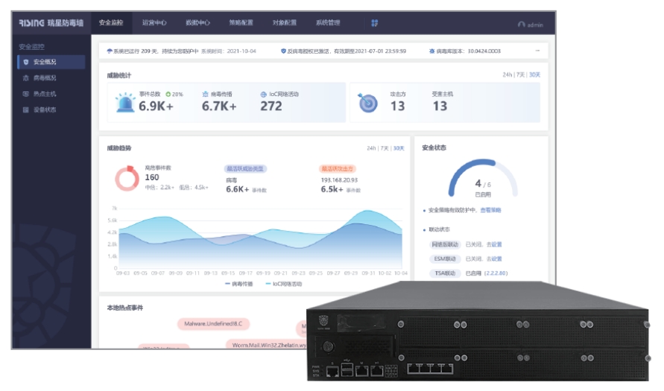
Task: Open the admin user account menu
Action: click(531, 25)
